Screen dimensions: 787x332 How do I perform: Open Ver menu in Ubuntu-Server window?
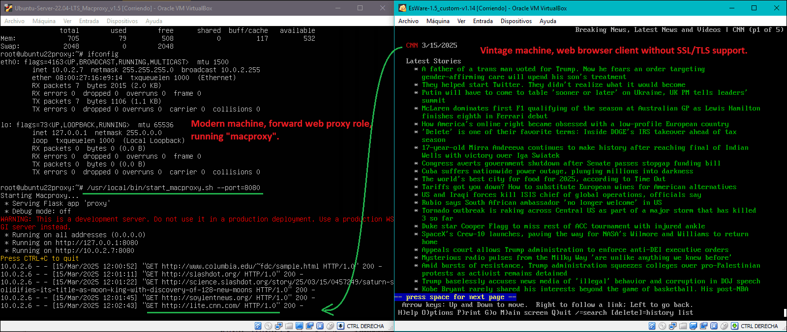(67, 21)
